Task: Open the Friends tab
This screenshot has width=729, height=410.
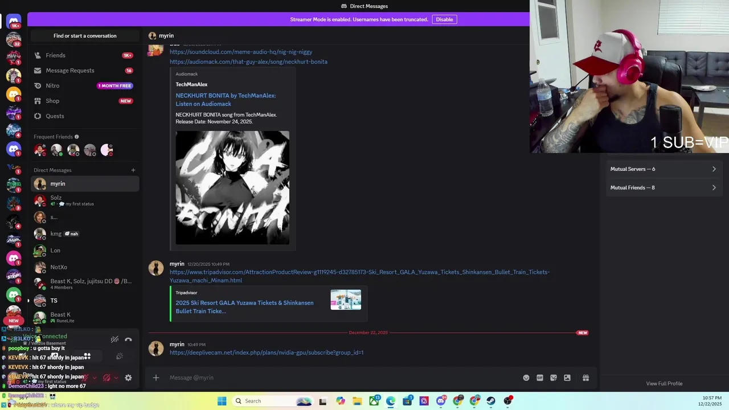Action: (85, 55)
